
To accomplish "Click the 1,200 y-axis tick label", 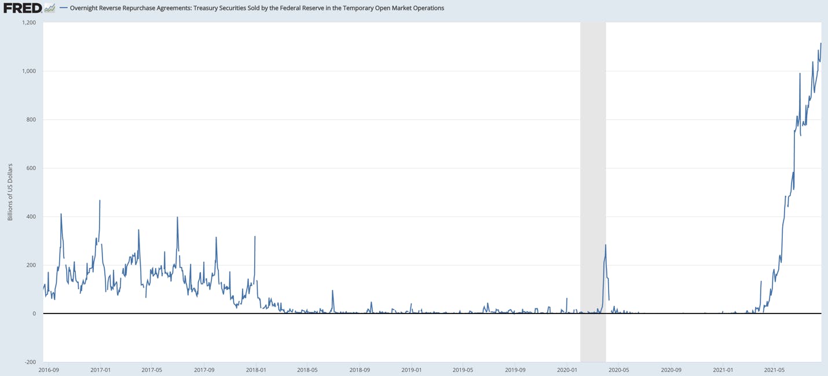I will [29, 23].
